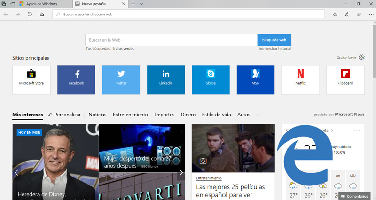Add a new tab with plus icon
This screenshot has height=200, width=376.
[x=133, y=4]
